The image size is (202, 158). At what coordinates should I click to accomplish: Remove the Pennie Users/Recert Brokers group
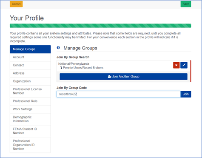click(x=176, y=65)
